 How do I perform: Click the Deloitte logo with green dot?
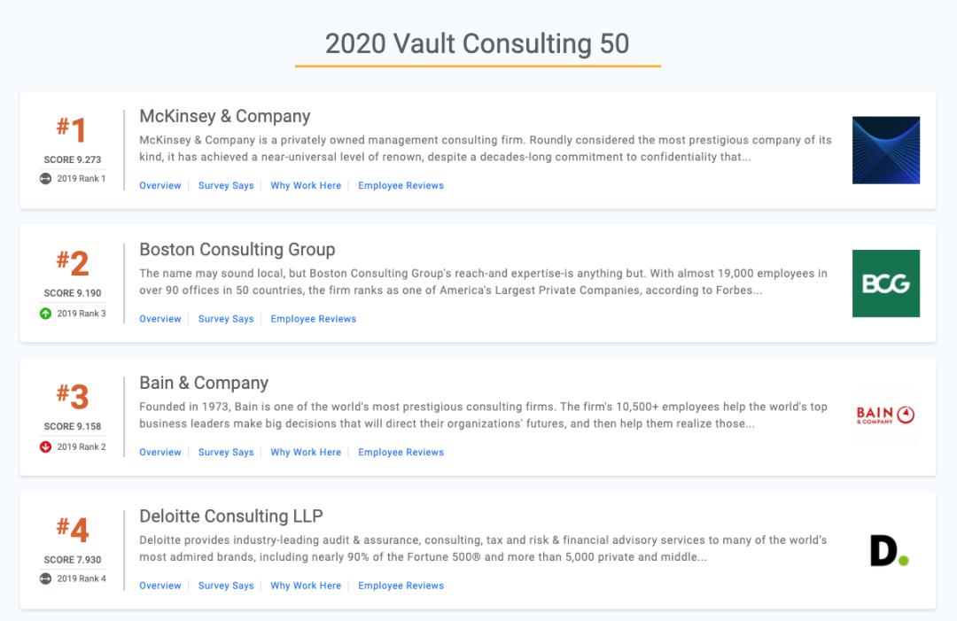[890, 551]
